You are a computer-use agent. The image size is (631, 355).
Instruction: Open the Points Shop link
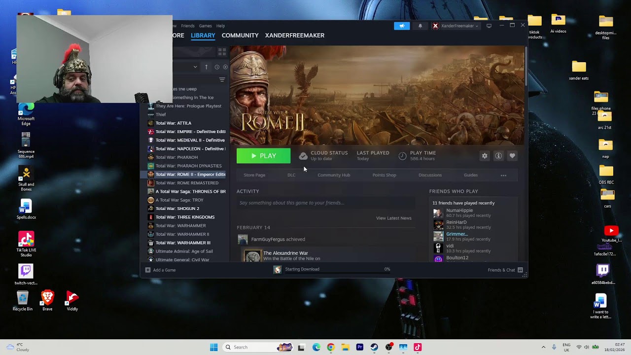(384, 175)
